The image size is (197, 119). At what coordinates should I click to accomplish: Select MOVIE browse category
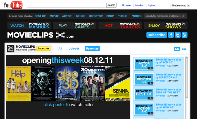tap(54, 16)
